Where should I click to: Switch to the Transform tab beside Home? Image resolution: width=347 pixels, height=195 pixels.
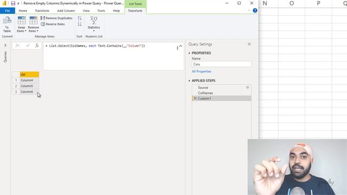click(x=42, y=11)
